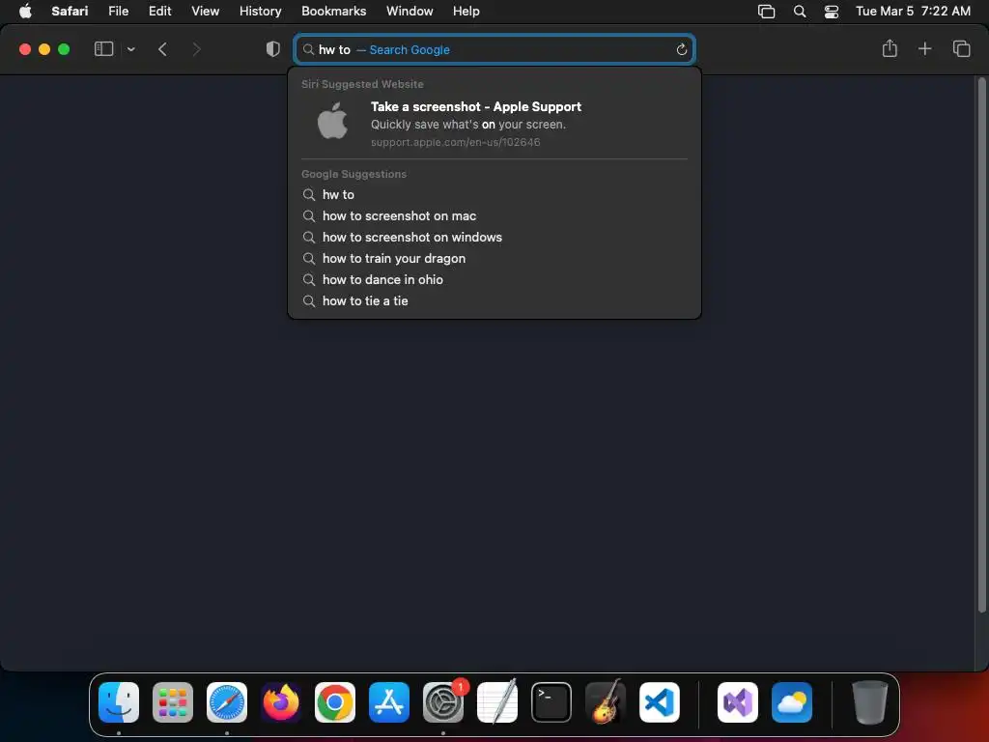Click the Apple logo thumbnail in Siri suggestion
This screenshot has height=742, width=989.
(x=332, y=121)
